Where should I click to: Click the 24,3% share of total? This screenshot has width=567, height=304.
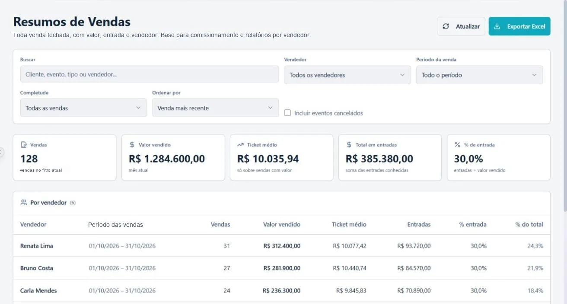(x=535, y=246)
